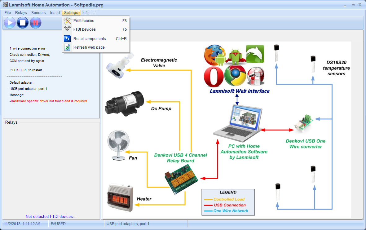Image resolution: width=366 pixels, height=230 pixels.
Task: Click the red Opera icon
Action: (214, 77)
